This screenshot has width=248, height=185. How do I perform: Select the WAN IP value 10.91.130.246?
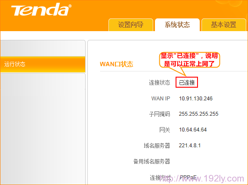(196, 99)
